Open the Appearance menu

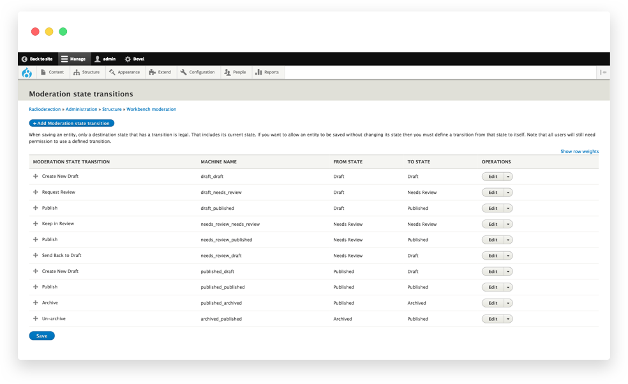(x=124, y=73)
